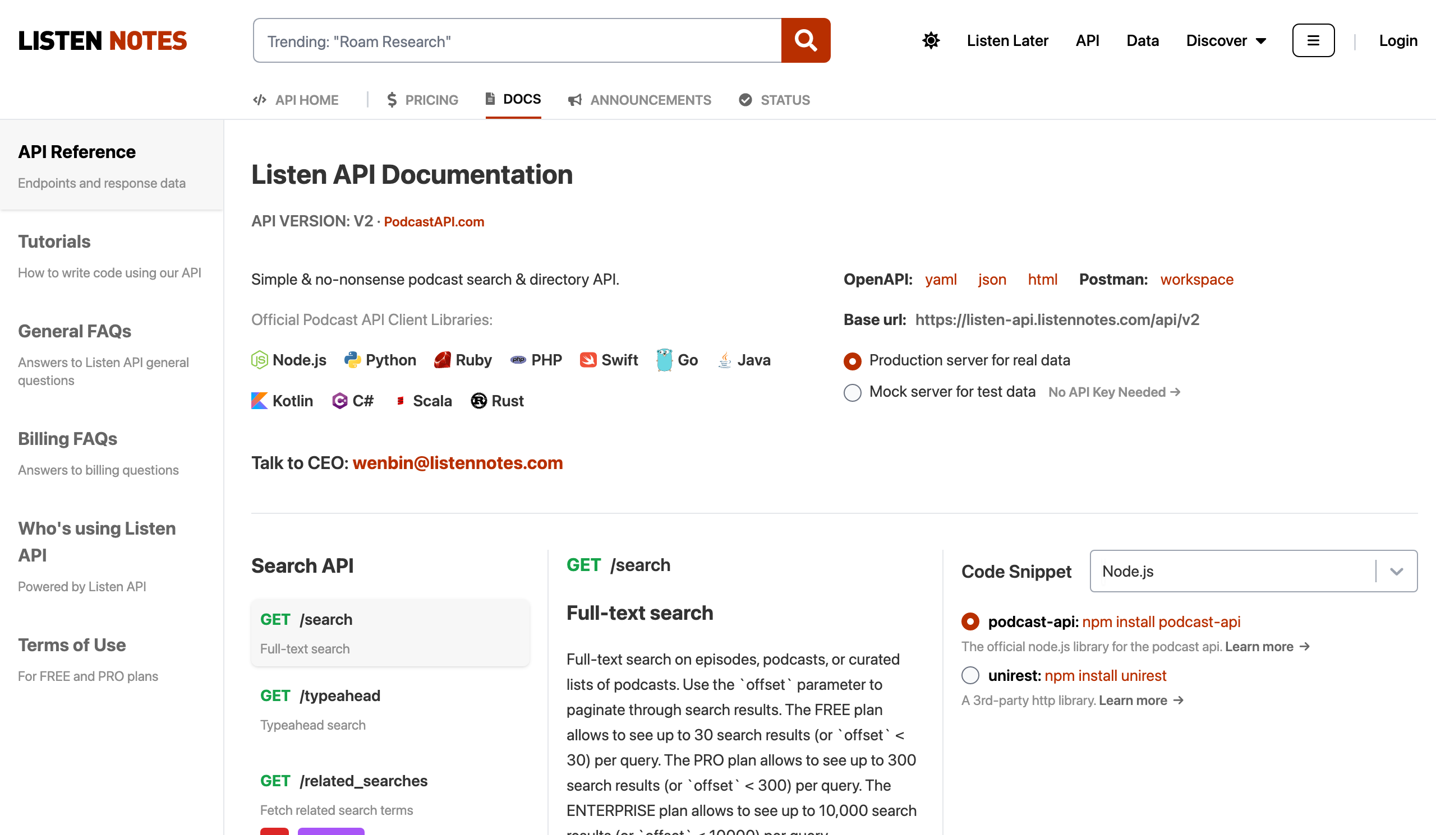This screenshot has height=835, width=1436.
Task: Open the PodcastAPI.com link
Action: (x=434, y=221)
